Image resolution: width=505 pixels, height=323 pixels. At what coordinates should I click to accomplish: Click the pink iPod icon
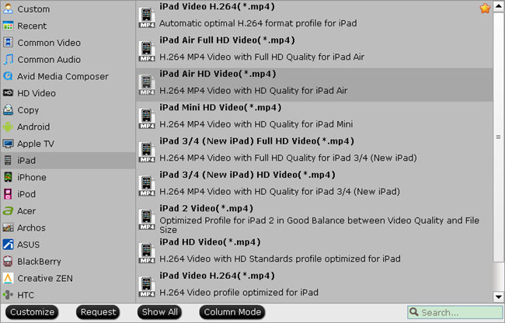pos(8,194)
